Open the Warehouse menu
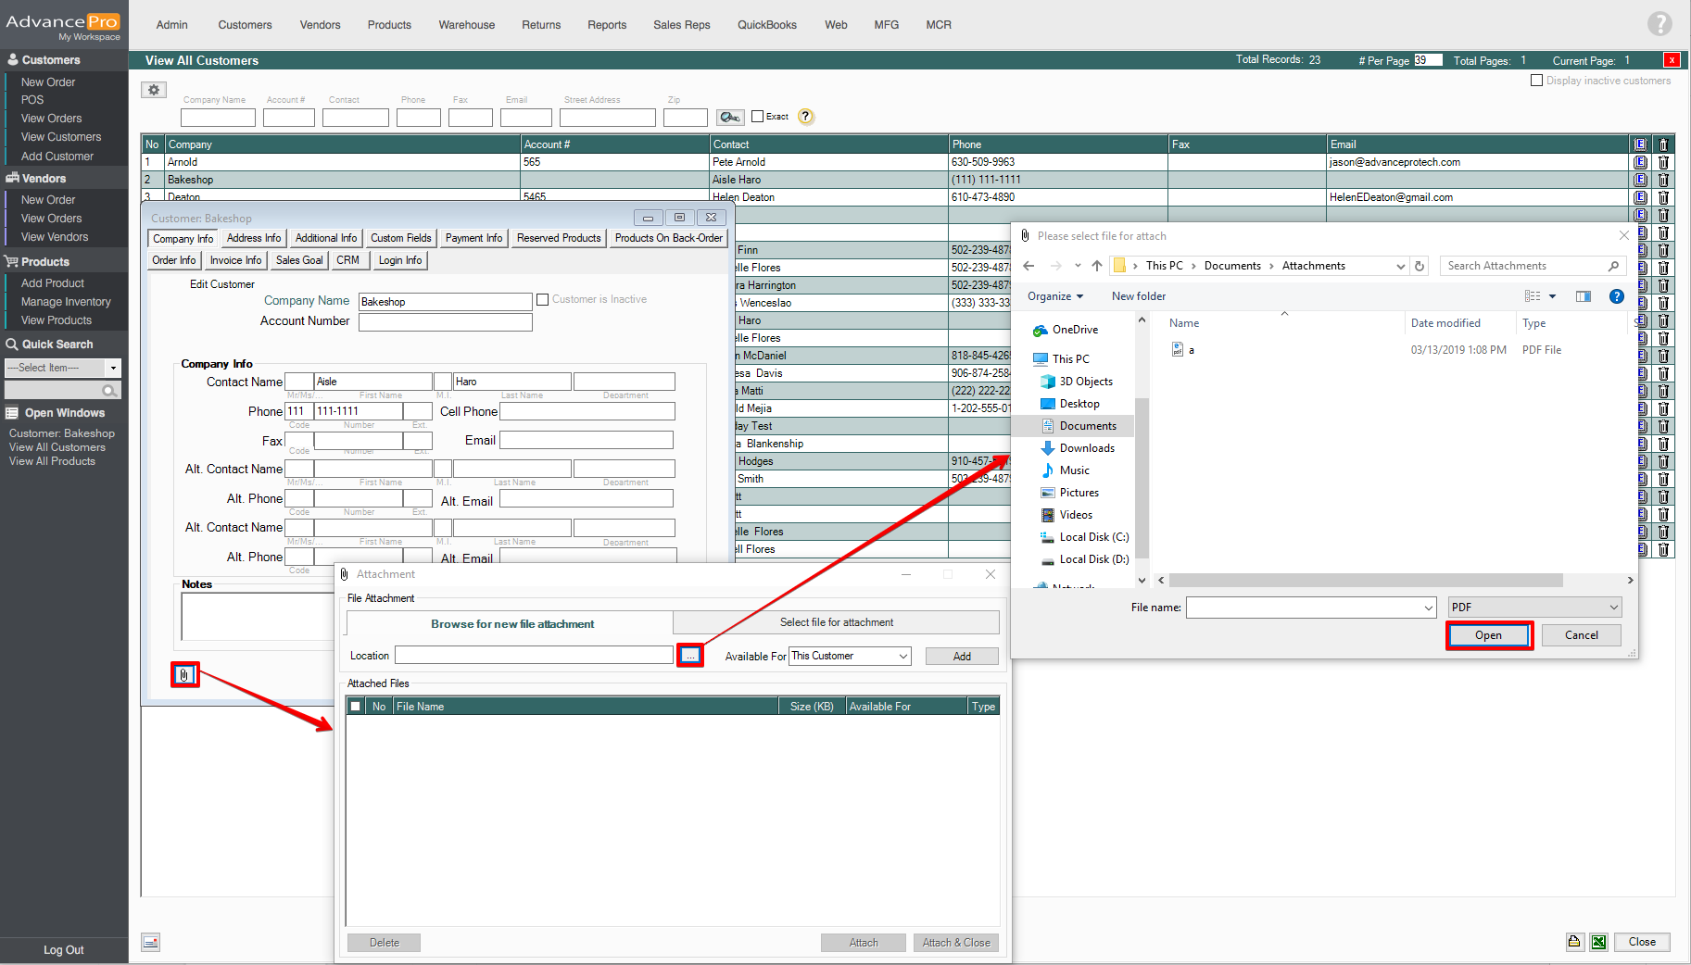The height and width of the screenshot is (965, 1691). pyautogui.click(x=466, y=25)
